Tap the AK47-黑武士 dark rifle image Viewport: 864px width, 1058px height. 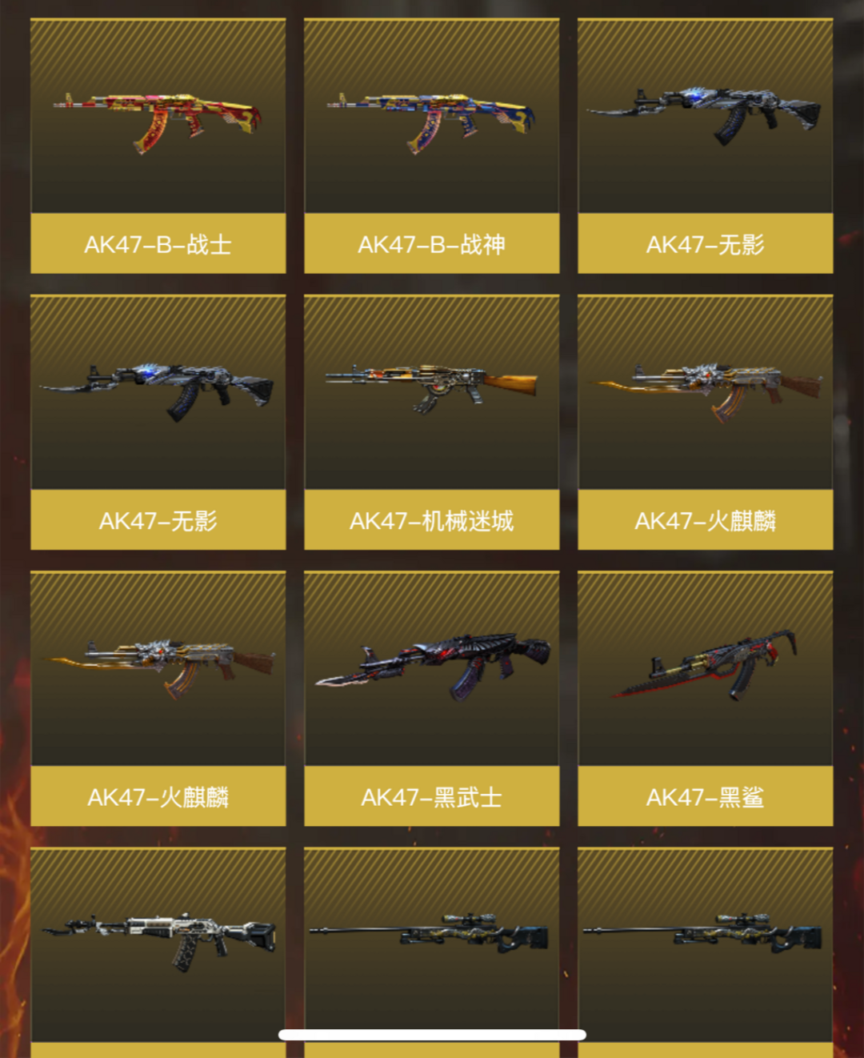pyautogui.click(x=432, y=666)
